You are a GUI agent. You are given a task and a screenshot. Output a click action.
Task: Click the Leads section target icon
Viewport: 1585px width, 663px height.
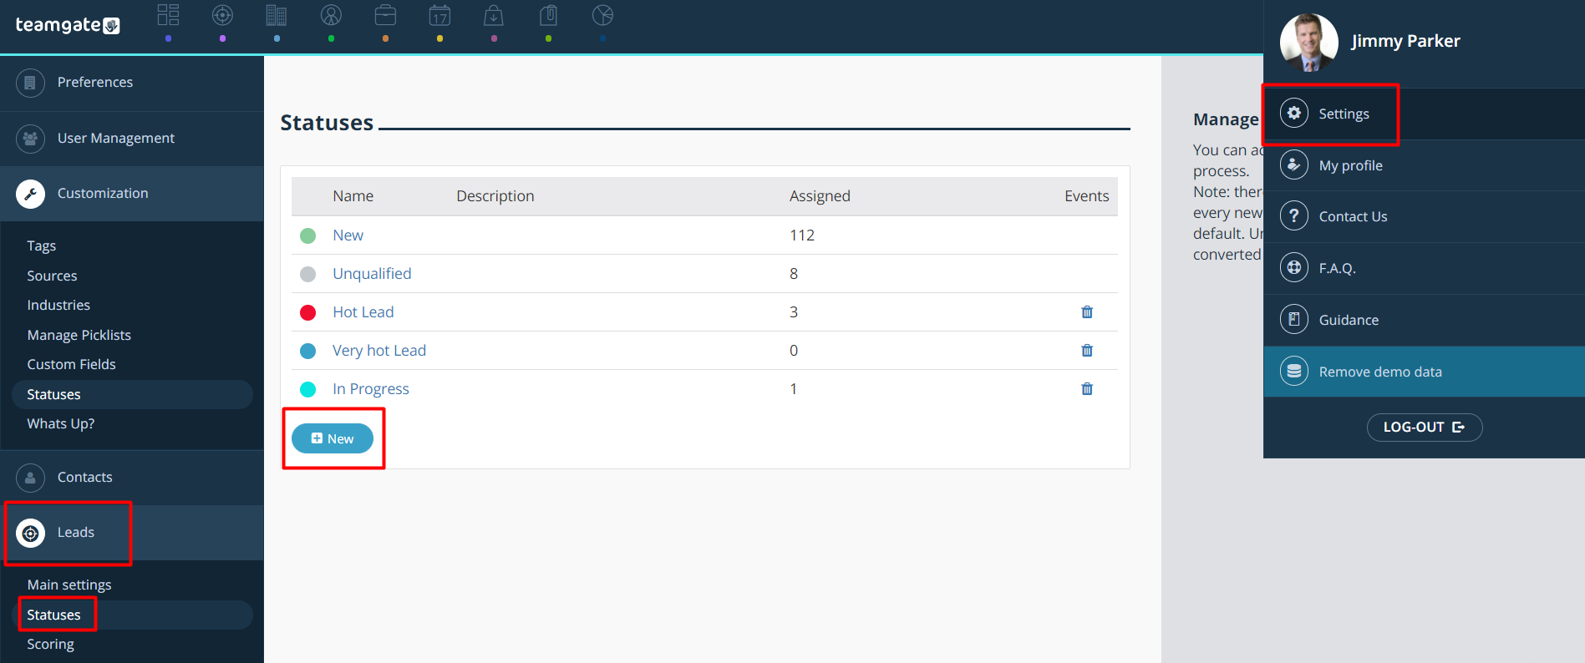(30, 533)
